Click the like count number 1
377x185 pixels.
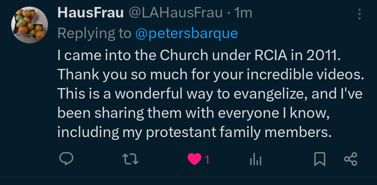207,159
